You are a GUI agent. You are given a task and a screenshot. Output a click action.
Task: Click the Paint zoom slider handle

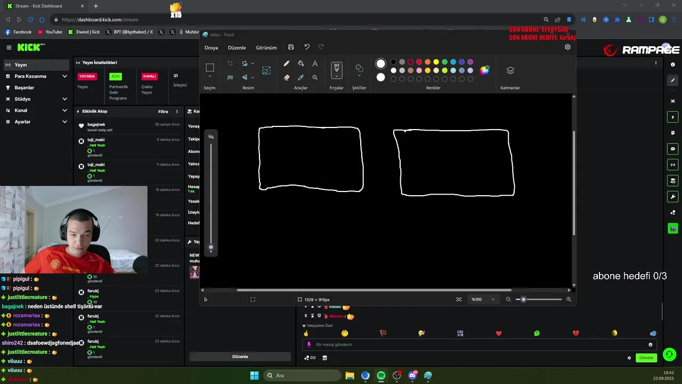pyautogui.click(x=523, y=300)
